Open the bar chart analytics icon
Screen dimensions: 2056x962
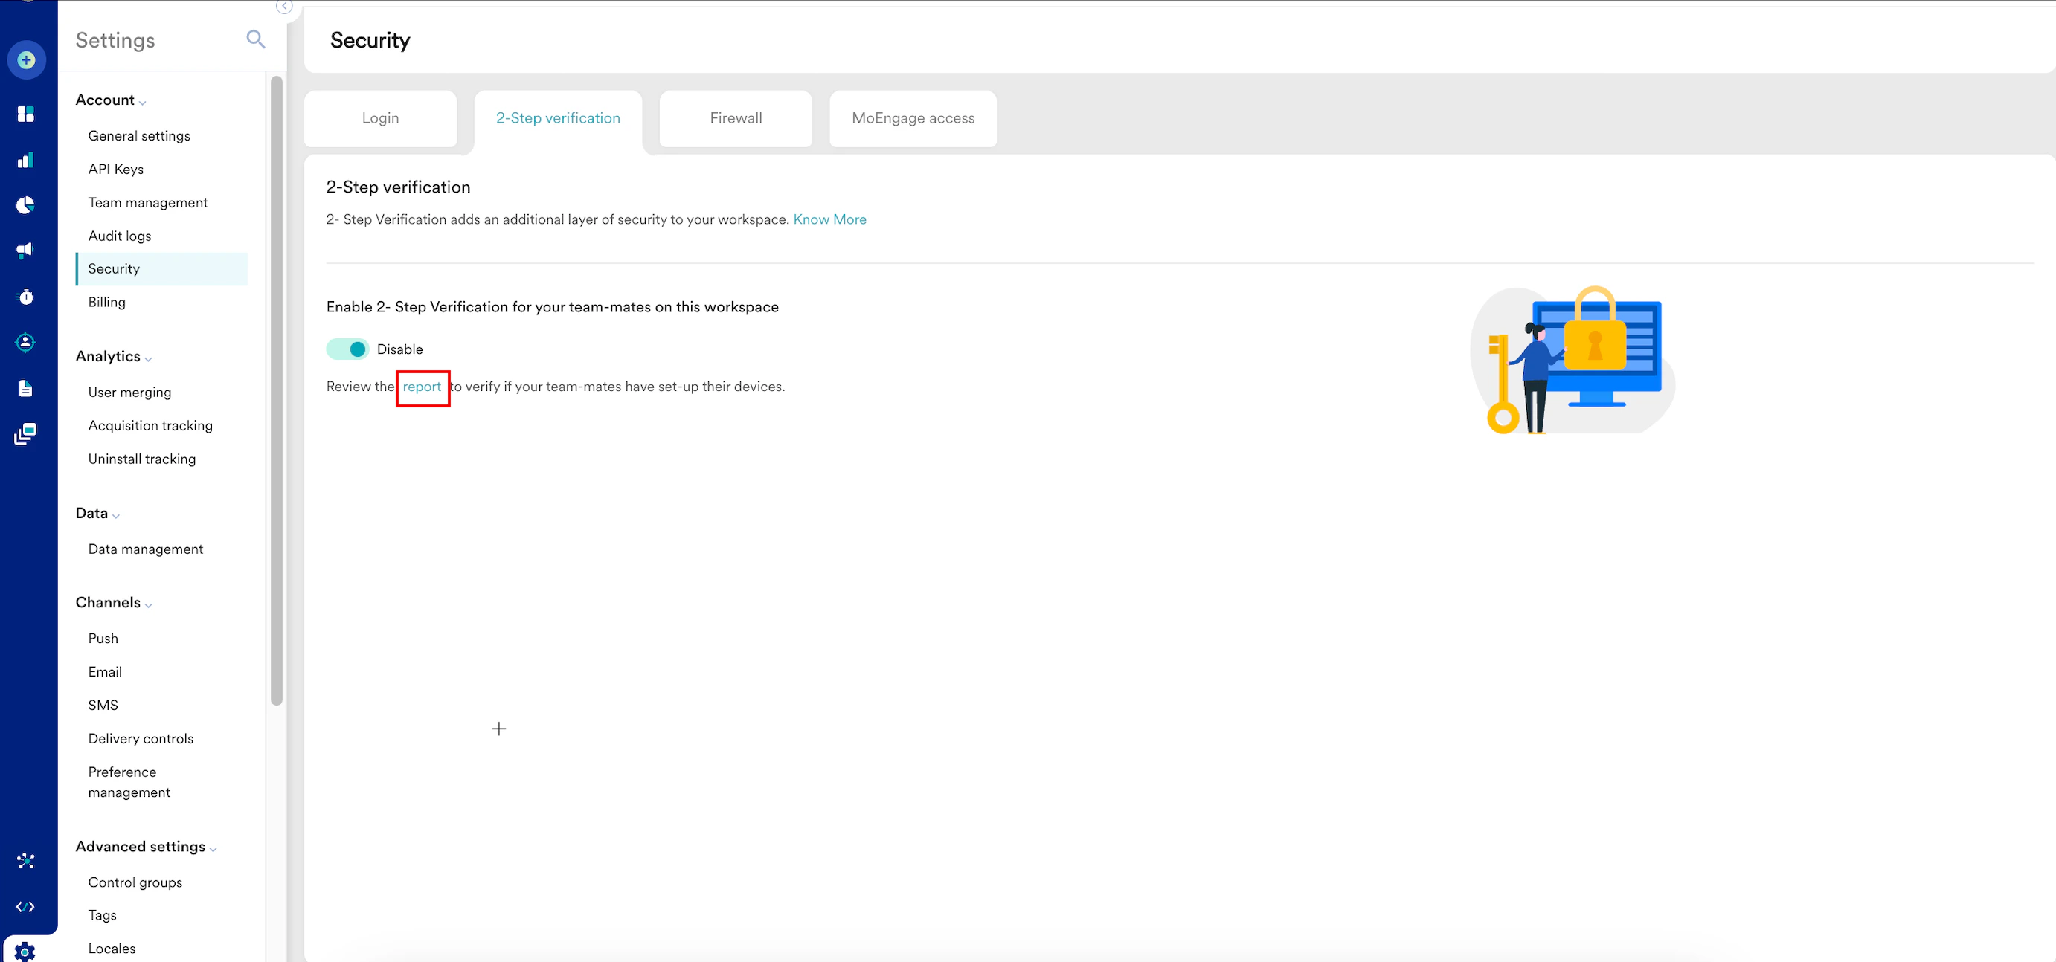pos(25,161)
